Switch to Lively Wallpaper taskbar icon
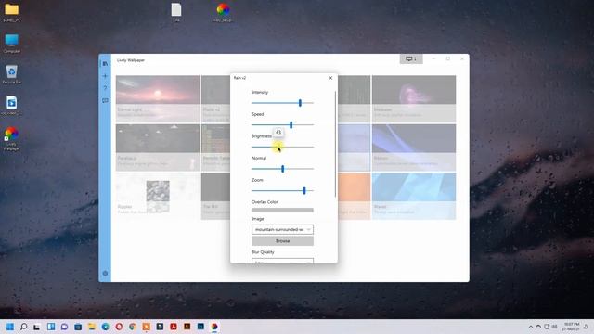The height and width of the screenshot is (334, 594). 214,327
